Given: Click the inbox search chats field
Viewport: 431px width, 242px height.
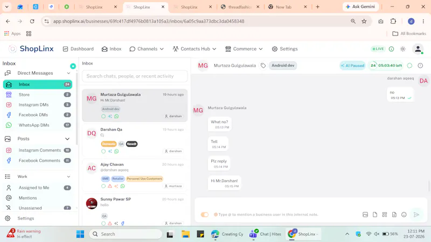Looking at the screenshot, I should (x=135, y=76).
